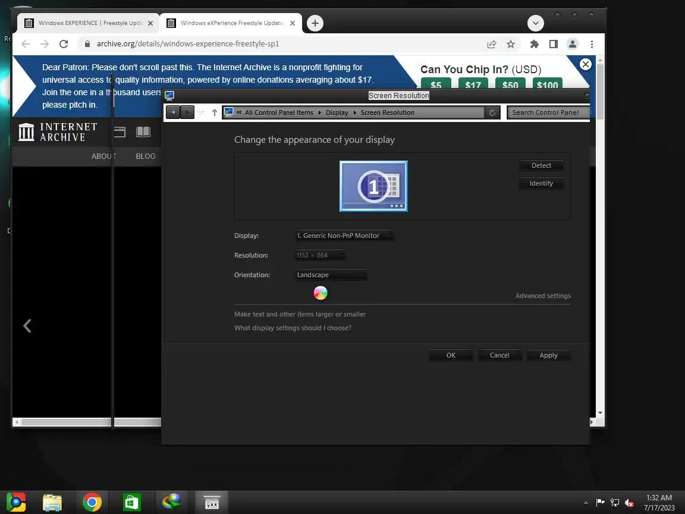Open the Chrome profile avatar icon
This screenshot has width=685, height=514.
tap(572, 43)
